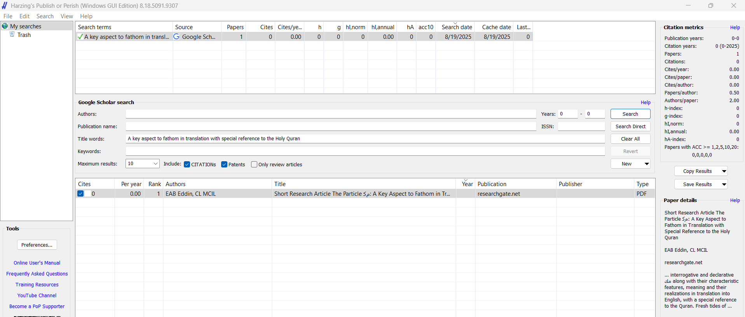Sort results by Cites column header
Screen dimensions: 745x317
click(x=95, y=184)
